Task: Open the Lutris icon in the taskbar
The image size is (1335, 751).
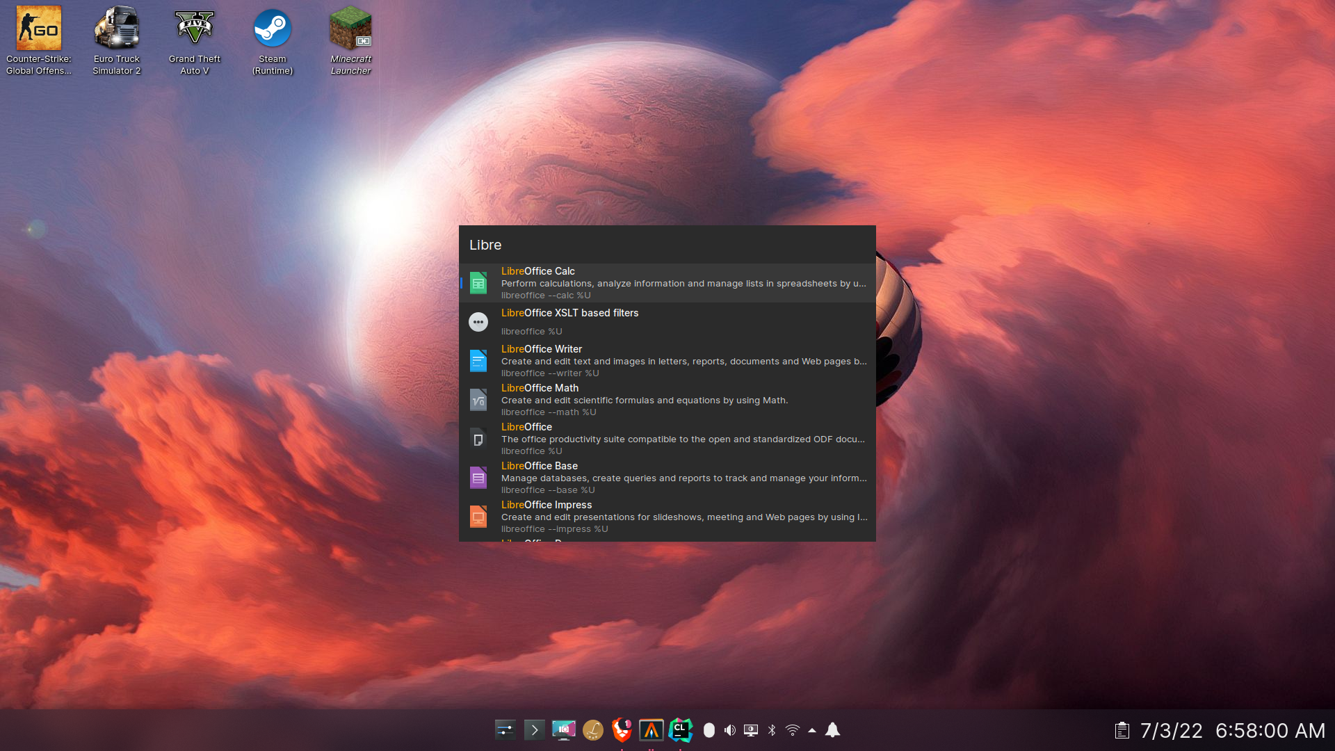Action: [593, 730]
